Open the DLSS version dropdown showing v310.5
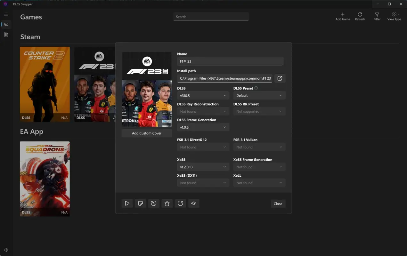This screenshot has width=407, height=256. [203, 95]
